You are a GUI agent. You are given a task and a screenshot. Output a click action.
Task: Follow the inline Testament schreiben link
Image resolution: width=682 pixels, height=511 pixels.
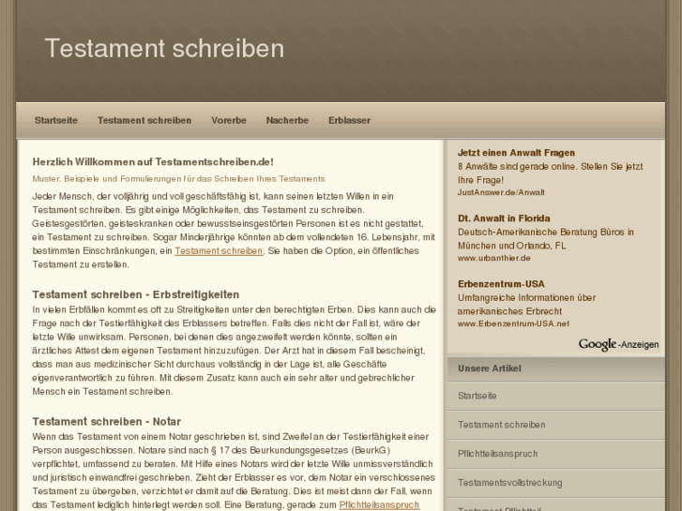coord(219,251)
